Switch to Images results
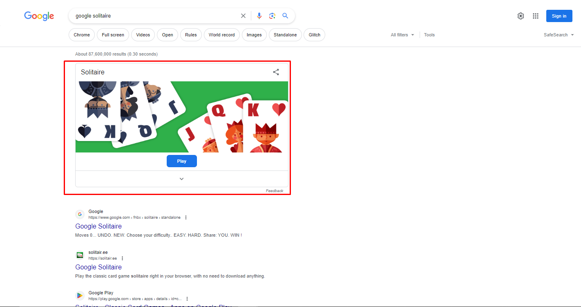This screenshot has height=307, width=581. pyautogui.click(x=254, y=35)
